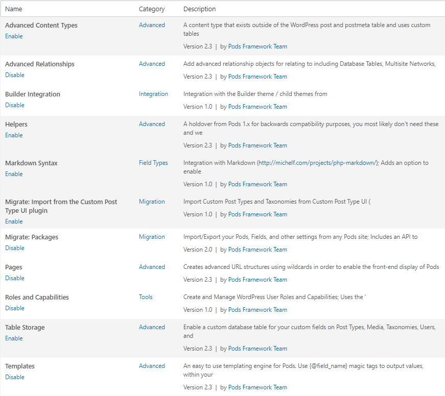Enable Markdown Syntax component

pyautogui.click(x=14, y=174)
